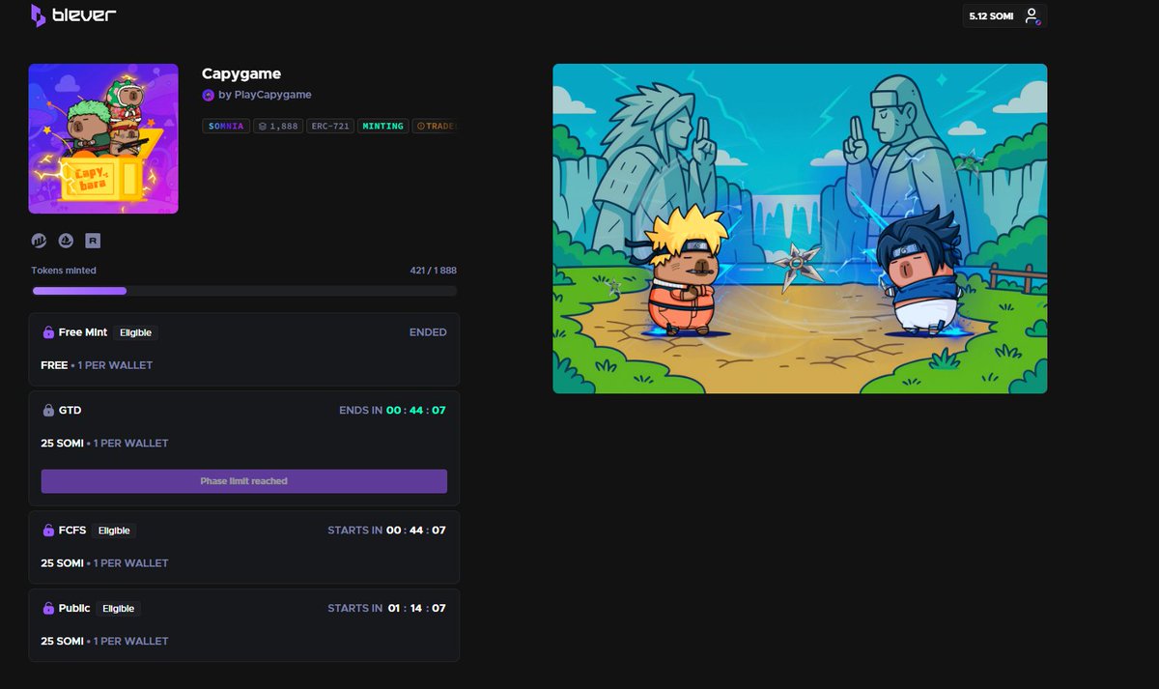This screenshot has height=689, width=1159.
Task: Click the Public STARTS IN 01:14:07 countdown
Action: 386,609
